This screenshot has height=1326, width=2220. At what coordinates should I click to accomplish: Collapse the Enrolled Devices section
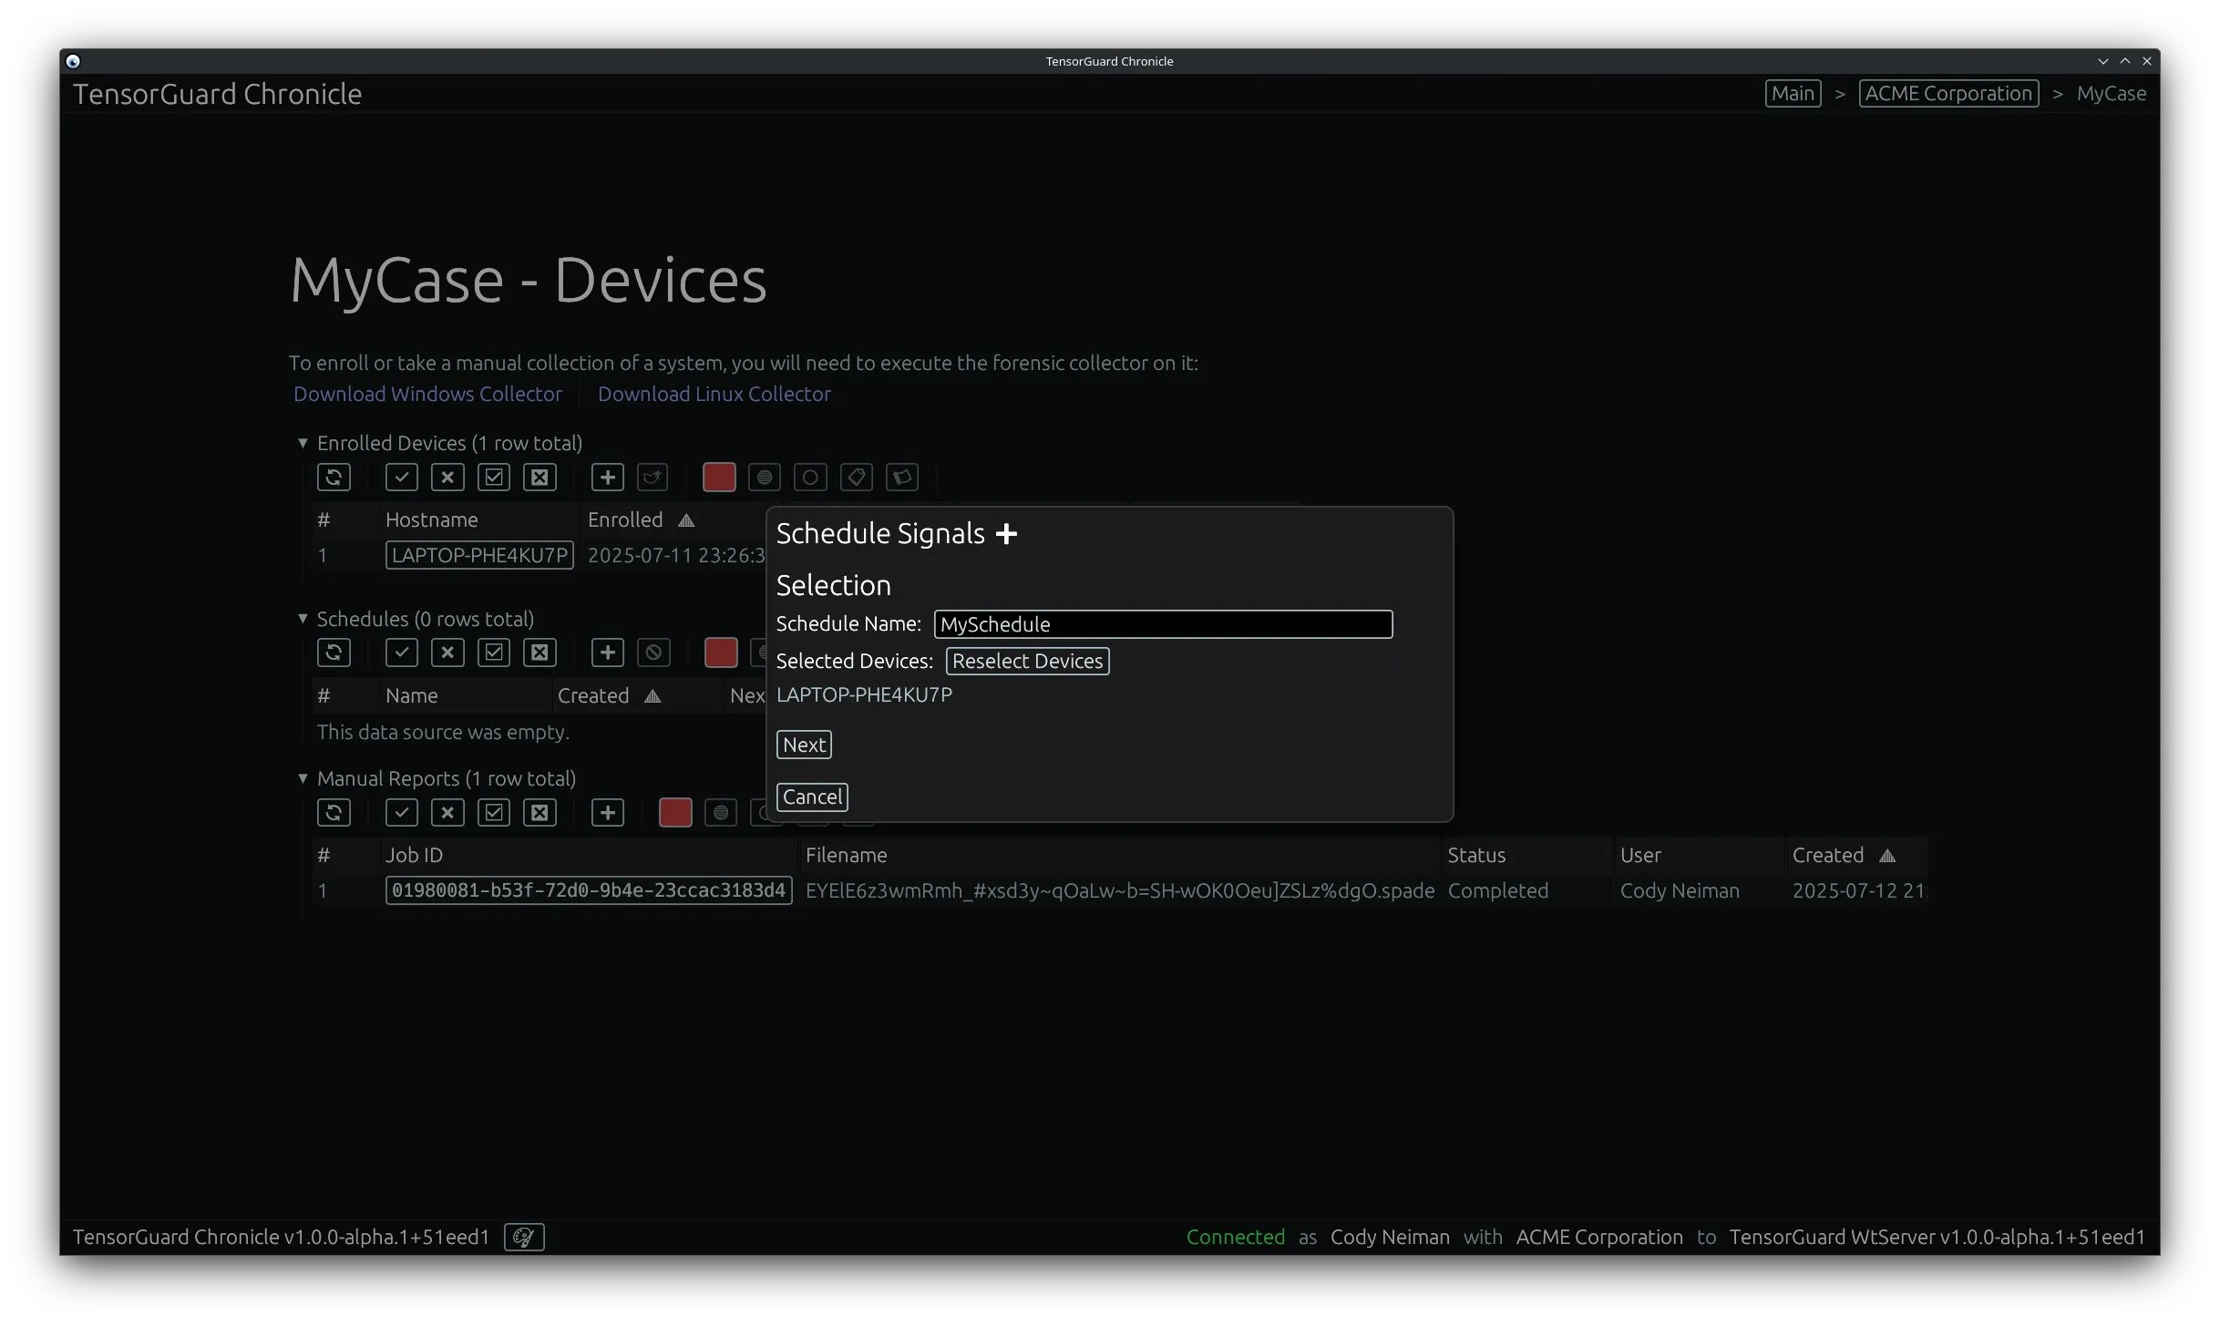303,443
